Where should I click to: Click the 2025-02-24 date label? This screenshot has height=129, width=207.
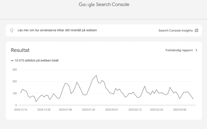coord(157,110)
